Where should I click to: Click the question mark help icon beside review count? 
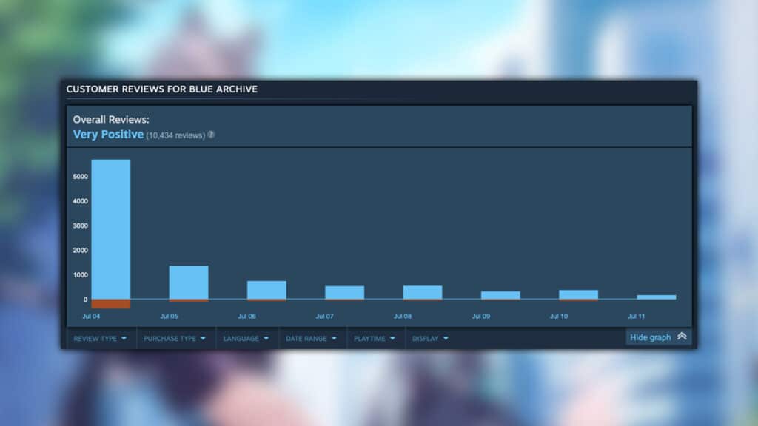pos(211,135)
